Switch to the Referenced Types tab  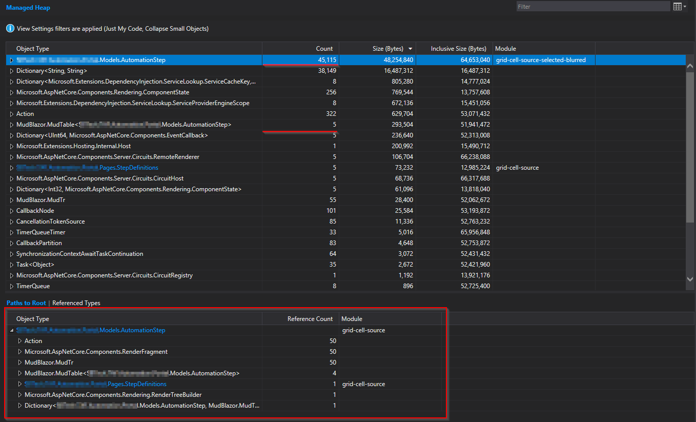(76, 303)
